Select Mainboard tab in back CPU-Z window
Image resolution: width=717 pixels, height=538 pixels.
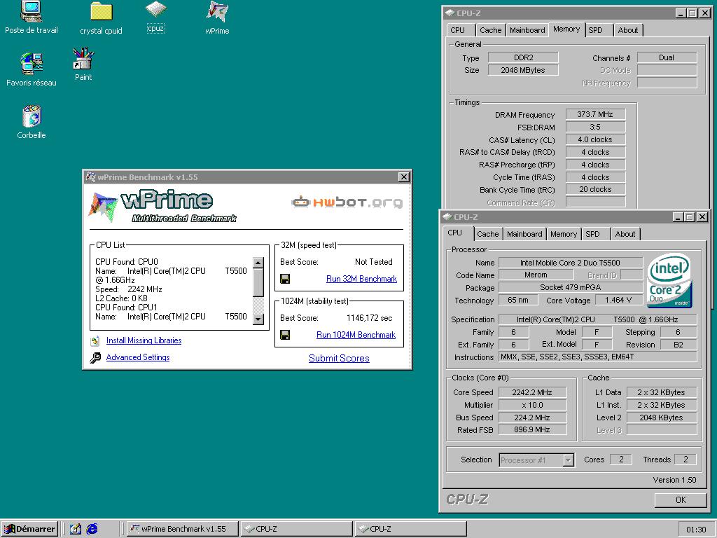click(x=527, y=30)
